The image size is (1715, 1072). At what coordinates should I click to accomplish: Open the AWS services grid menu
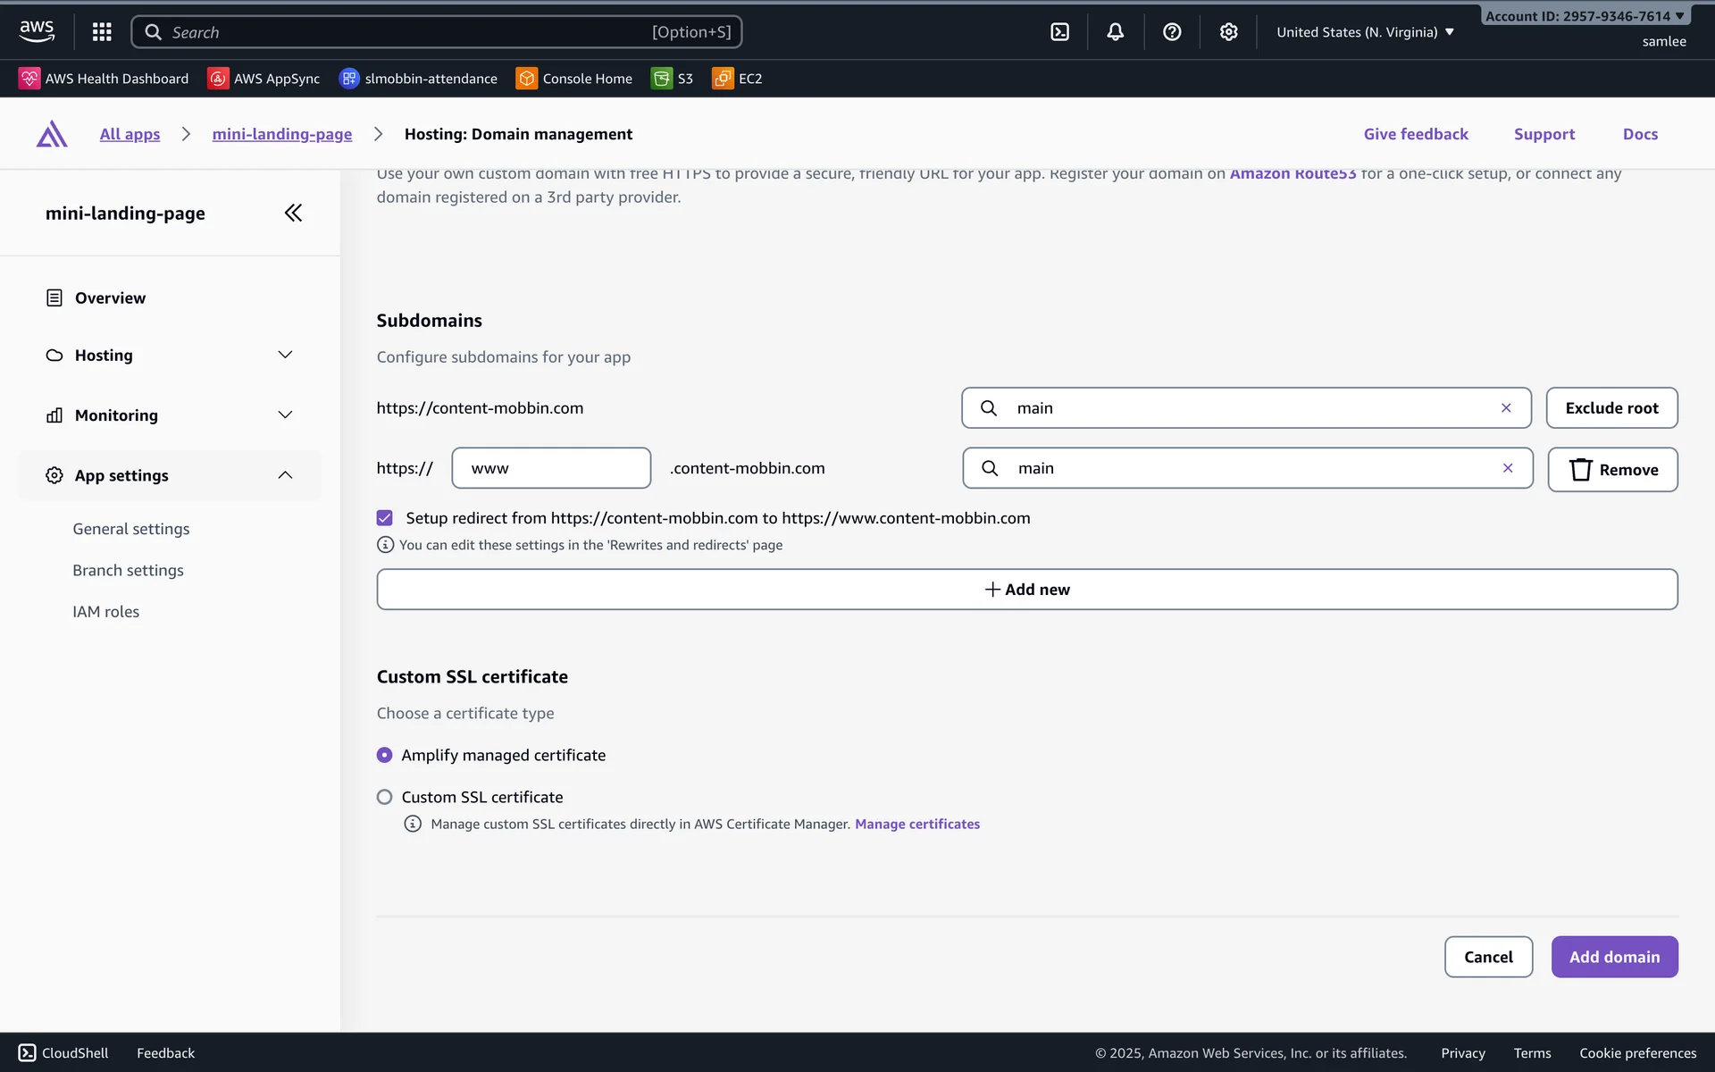click(102, 32)
